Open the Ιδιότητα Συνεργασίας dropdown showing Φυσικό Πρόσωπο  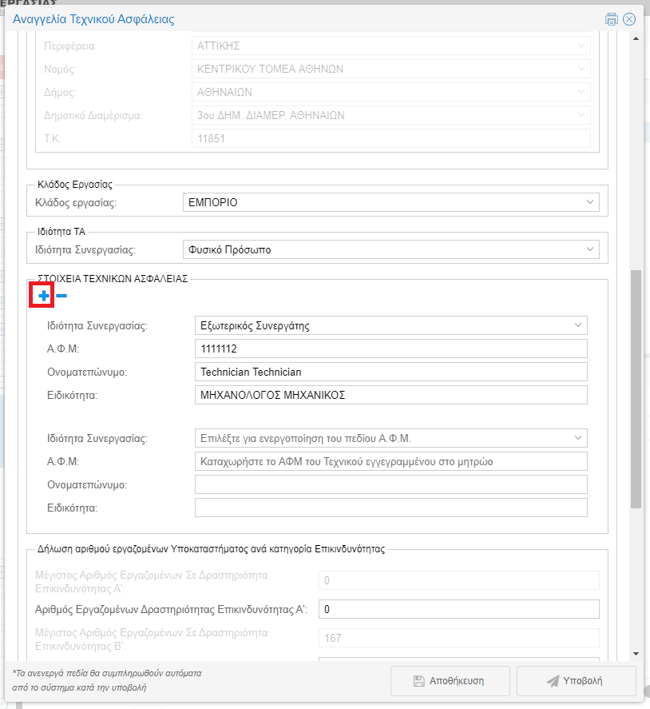click(x=390, y=249)
